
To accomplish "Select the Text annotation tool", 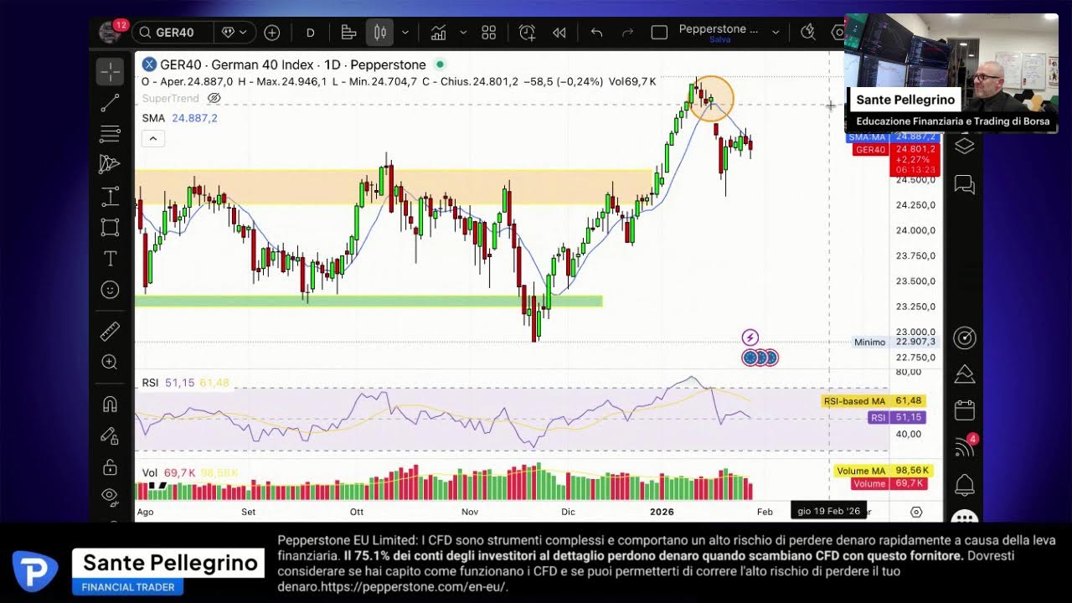I will point(110,258).
